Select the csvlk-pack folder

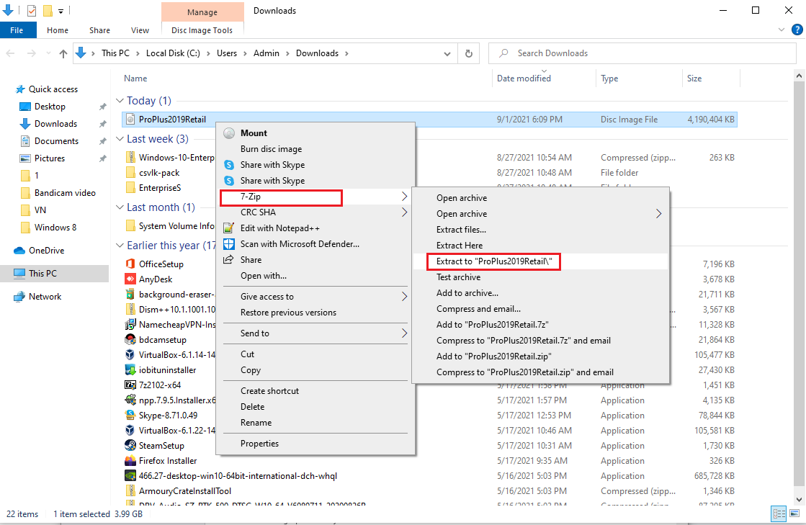point(159,173)
